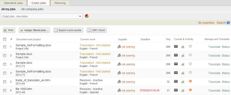The width and height of the screenshot is (231, 95).
Task: Check the box for file 1000.htm
Action: click(x=5, y=90)
